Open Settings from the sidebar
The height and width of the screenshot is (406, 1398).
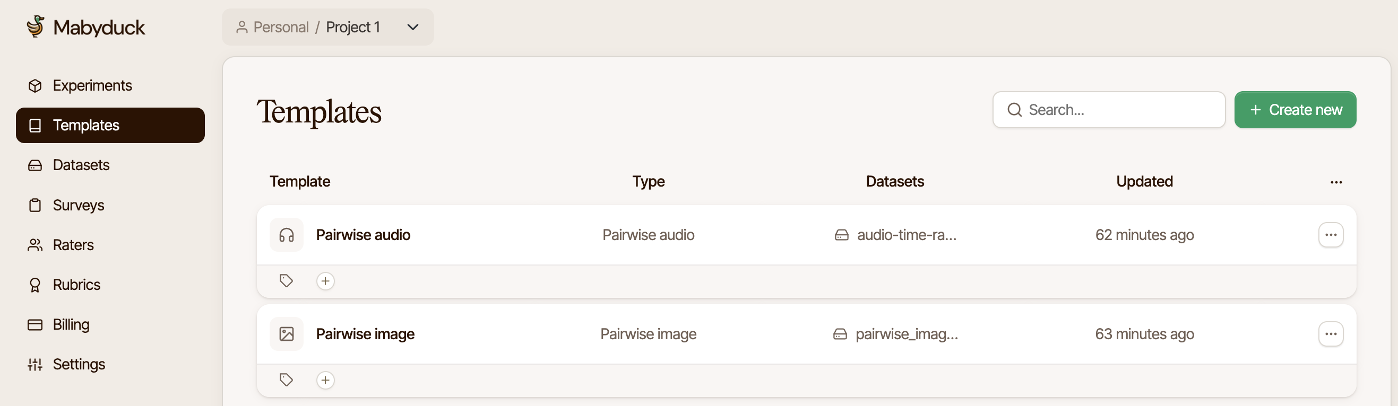[x=110, y=364]
